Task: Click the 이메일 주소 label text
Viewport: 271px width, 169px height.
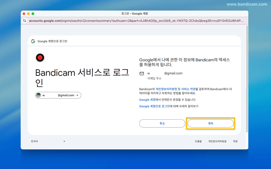Action: coord(154,78)
